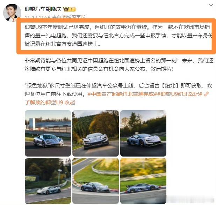Open the post options chevron menu
This screenshot has width=216, height=205.
211,5
